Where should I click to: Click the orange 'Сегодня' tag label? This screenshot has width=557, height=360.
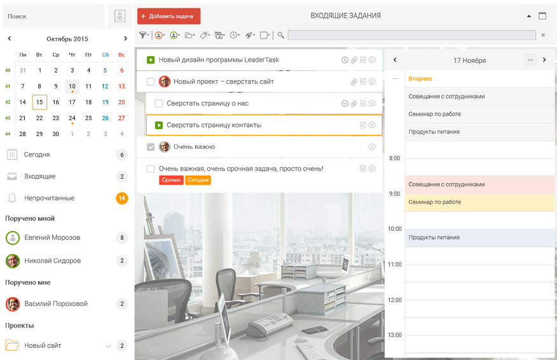click(198, 180)
